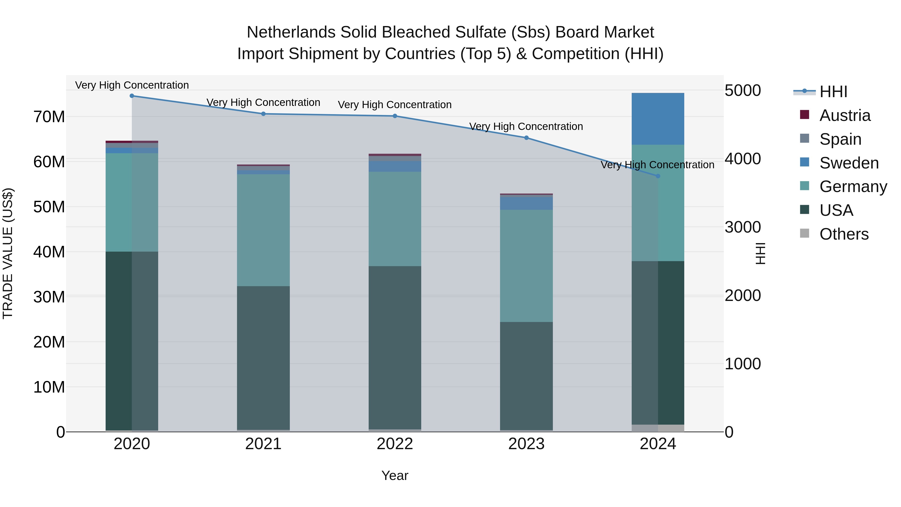Click the 2023 HHI line marker

point(526,138)
